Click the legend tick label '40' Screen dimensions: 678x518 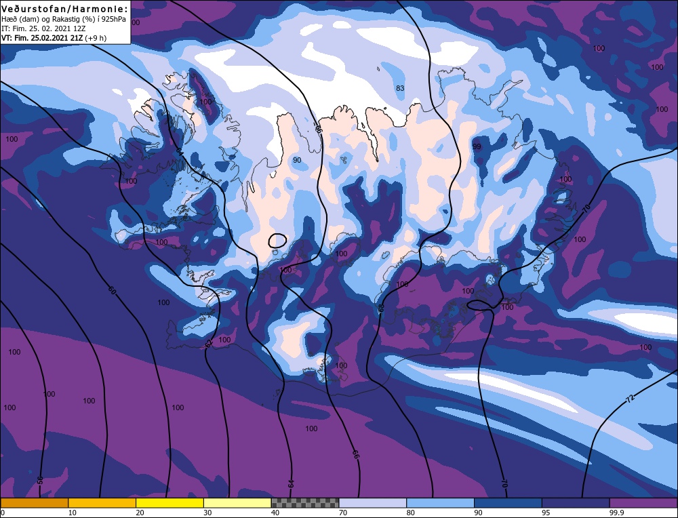(275, 513)
